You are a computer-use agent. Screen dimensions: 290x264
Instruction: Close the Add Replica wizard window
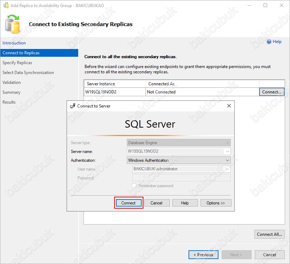(281, 5)
